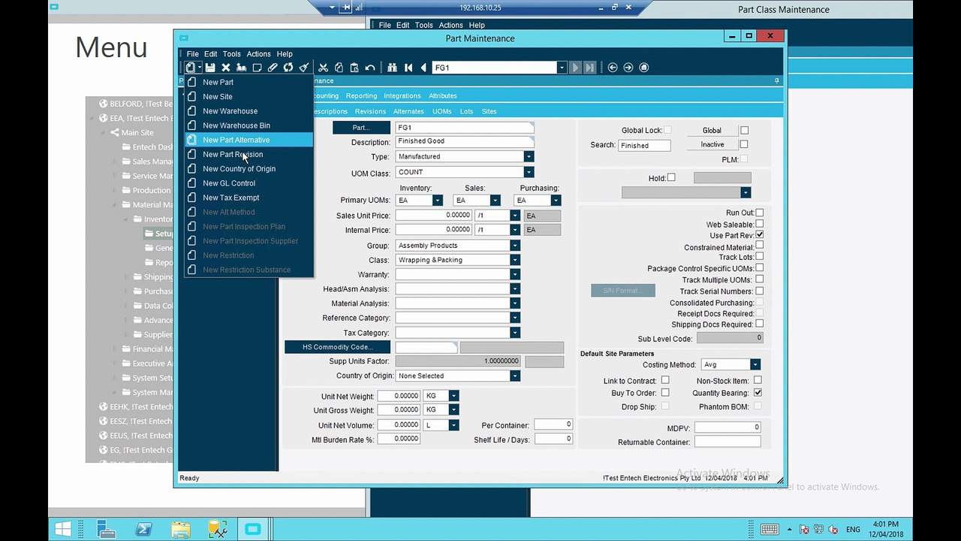Open File Explorer from the taskbar

[x=180, y=529]
